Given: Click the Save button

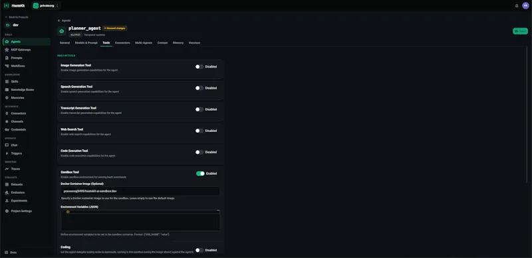Looking at the screenshot, I should pos(520,31).
